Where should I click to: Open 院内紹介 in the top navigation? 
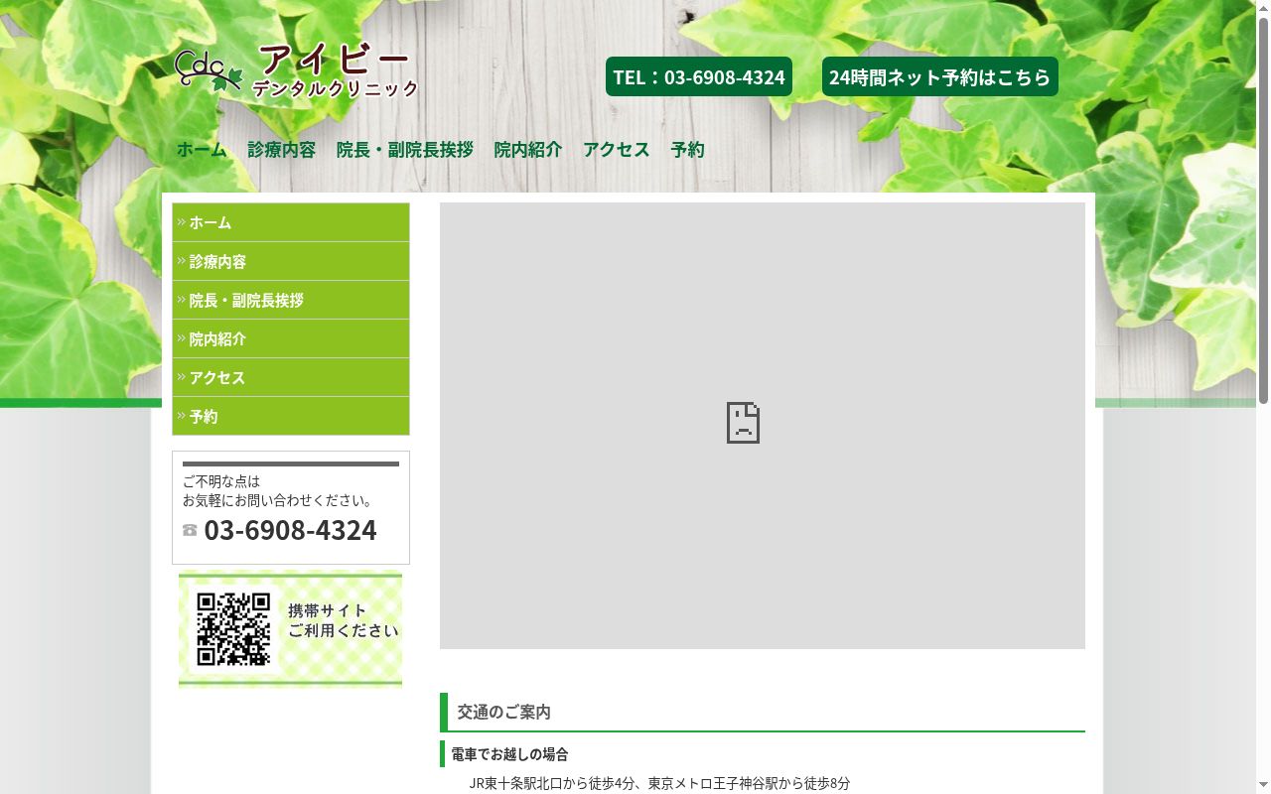click(528, 149)
